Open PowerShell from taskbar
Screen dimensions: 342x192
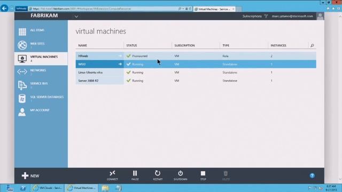pos(23,188)
